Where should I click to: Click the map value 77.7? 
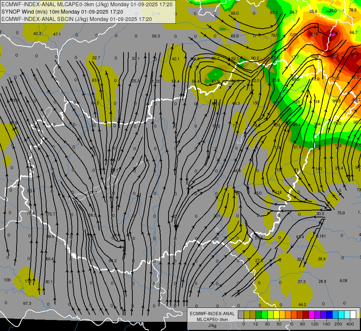93,193
